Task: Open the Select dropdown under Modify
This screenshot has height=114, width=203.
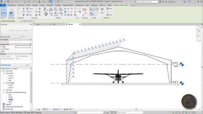Action: point(3,18)
